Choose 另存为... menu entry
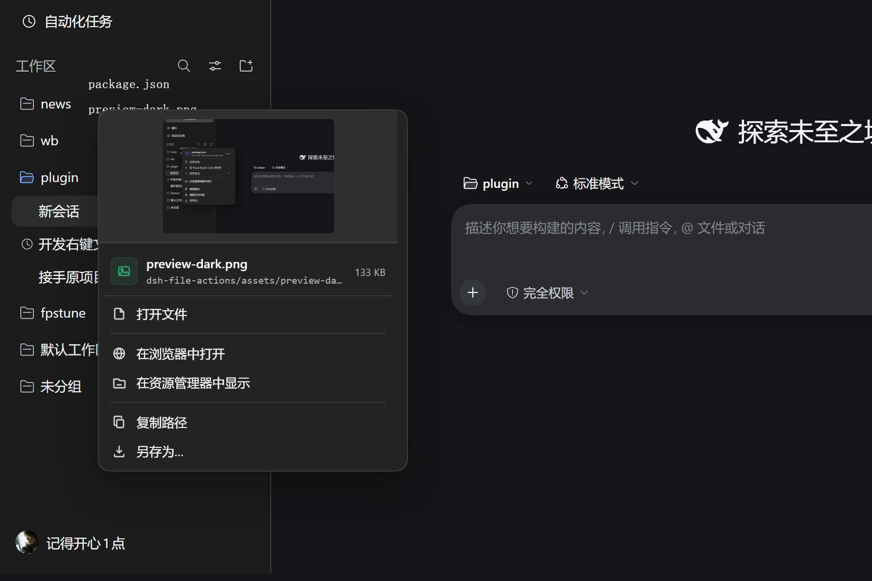The width and height of the screenshot is (872, 581). pos(248,452)
